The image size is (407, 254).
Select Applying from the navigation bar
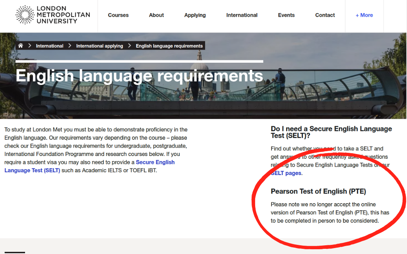195,15
